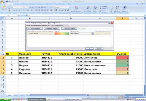Align cell text to the left

pos(37,10)
